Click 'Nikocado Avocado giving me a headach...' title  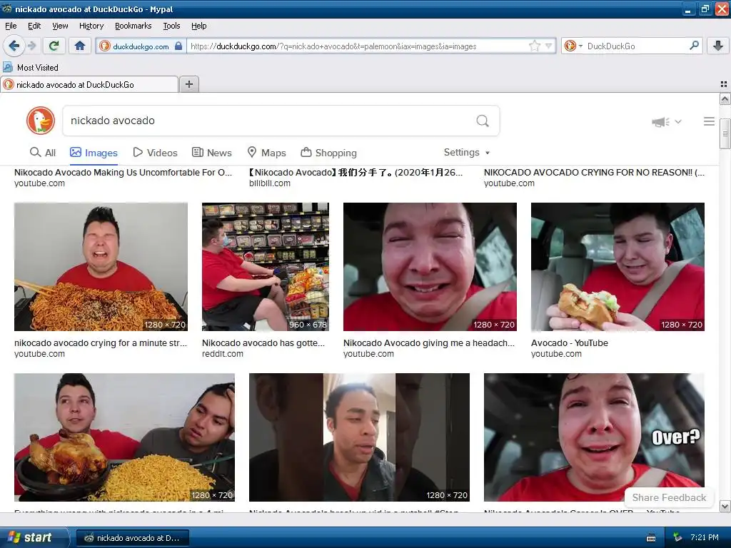coord(429,343)
